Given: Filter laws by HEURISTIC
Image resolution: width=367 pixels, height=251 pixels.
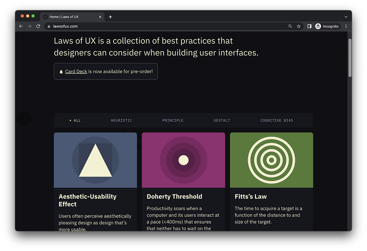Looking at the screenshot, I should coord(122,120).
